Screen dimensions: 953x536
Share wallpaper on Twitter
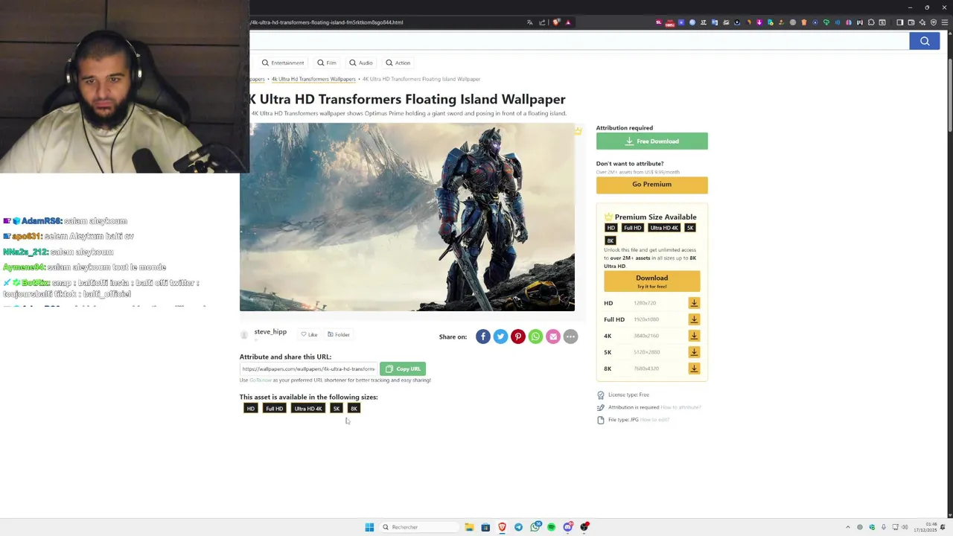[x=500, y=336]
